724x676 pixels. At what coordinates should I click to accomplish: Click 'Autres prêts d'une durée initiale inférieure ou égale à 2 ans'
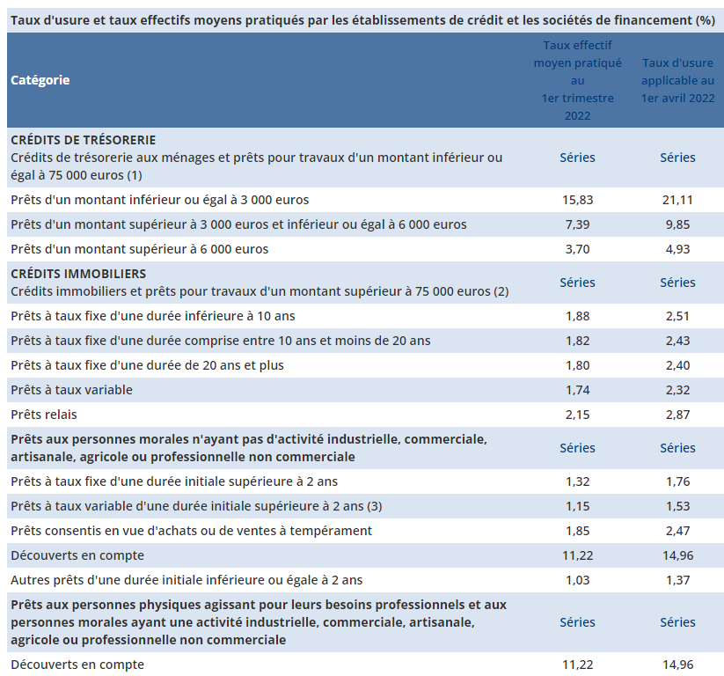(186, 580)
